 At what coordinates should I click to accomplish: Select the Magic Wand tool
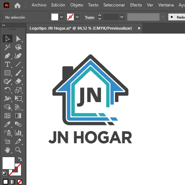tap(7, 47)
